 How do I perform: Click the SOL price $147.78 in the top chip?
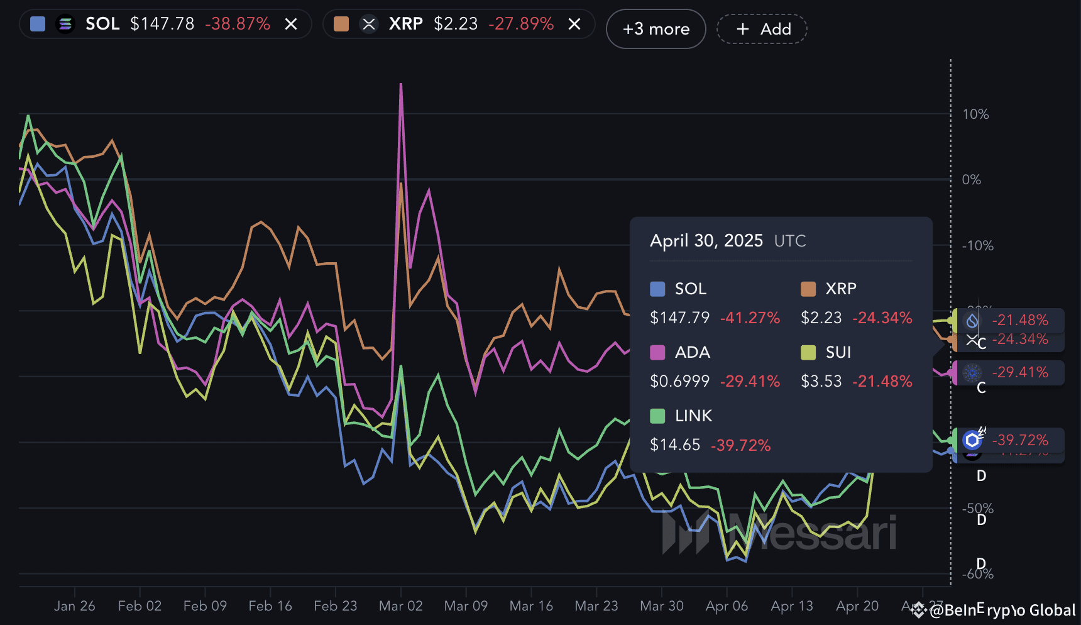tap(162, 25)
